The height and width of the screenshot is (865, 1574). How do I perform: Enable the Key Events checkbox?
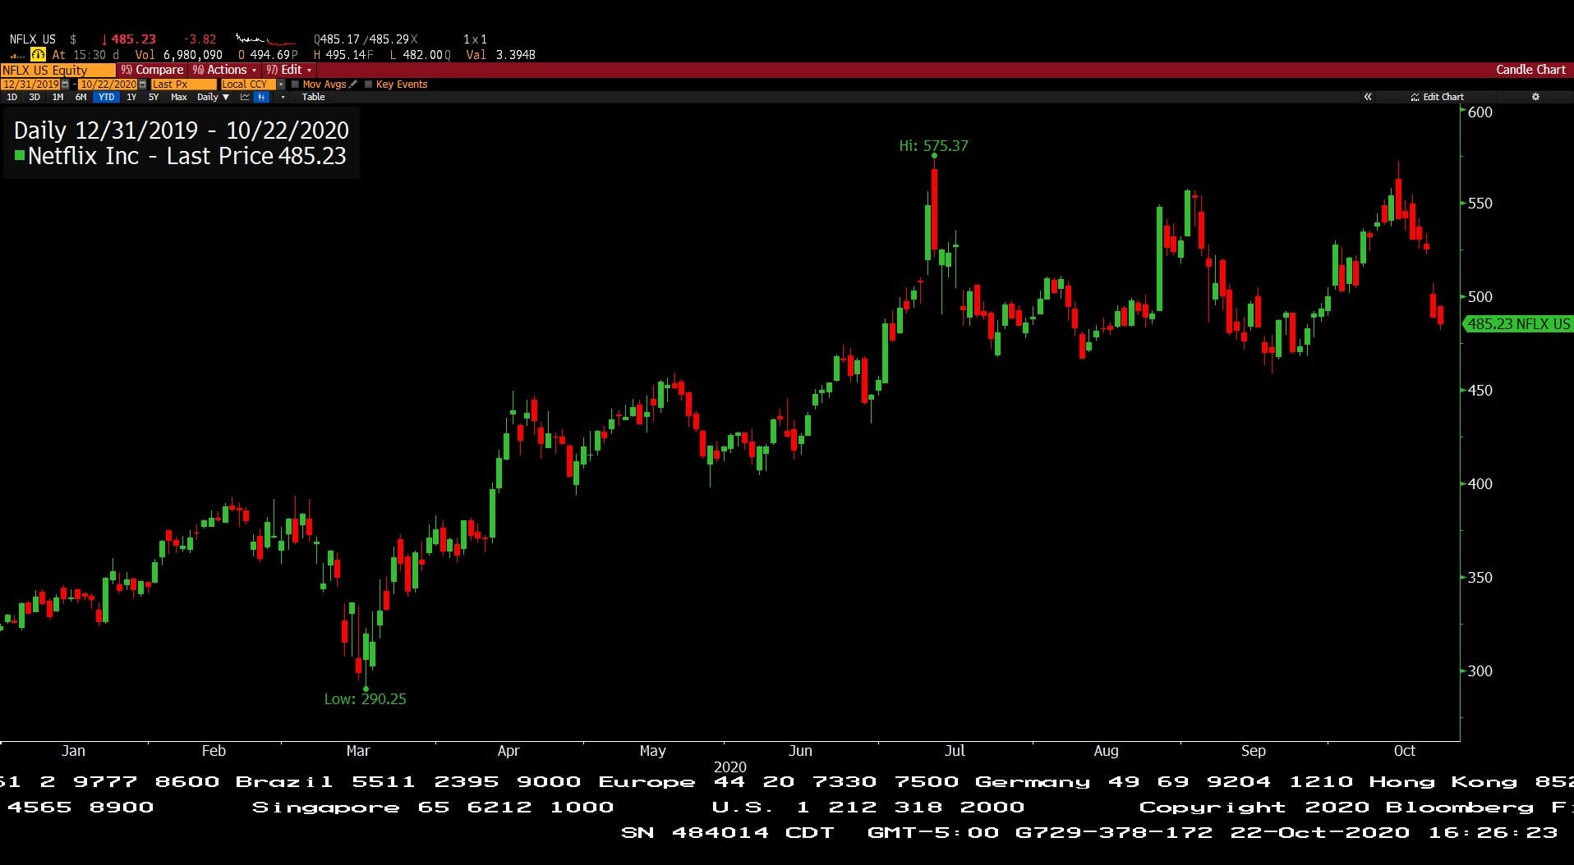[368, 85]
